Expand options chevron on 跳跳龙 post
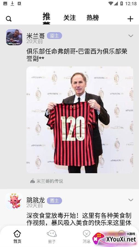Screen dimensions: 139x247 click(131, 200)
